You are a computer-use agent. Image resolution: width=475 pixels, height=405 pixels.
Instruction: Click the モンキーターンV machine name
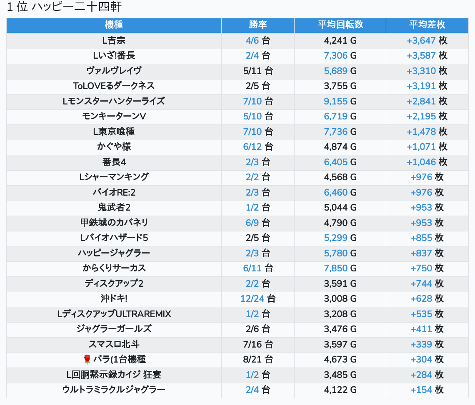(x=114, y=116)
